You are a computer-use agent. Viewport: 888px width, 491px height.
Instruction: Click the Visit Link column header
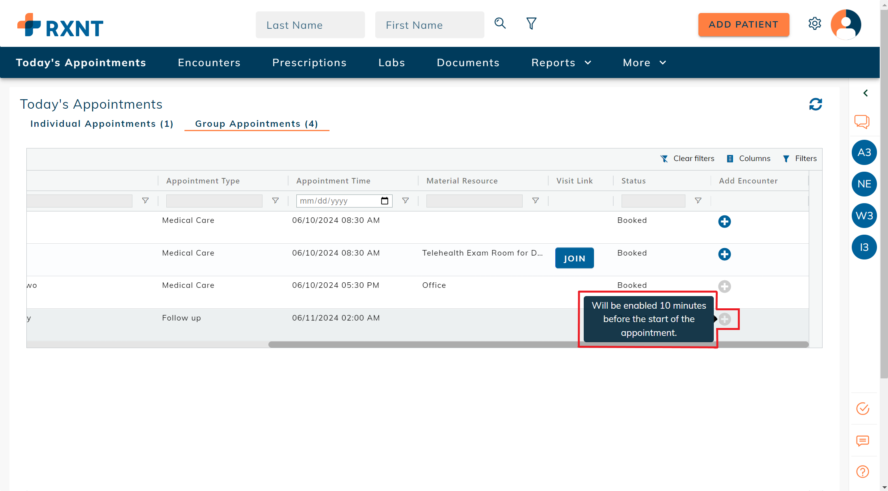coord(574,181)
